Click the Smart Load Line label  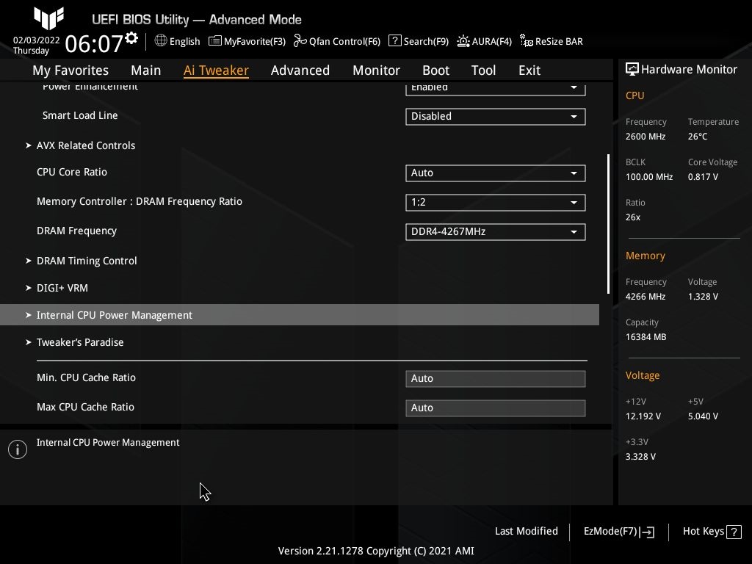80,115
